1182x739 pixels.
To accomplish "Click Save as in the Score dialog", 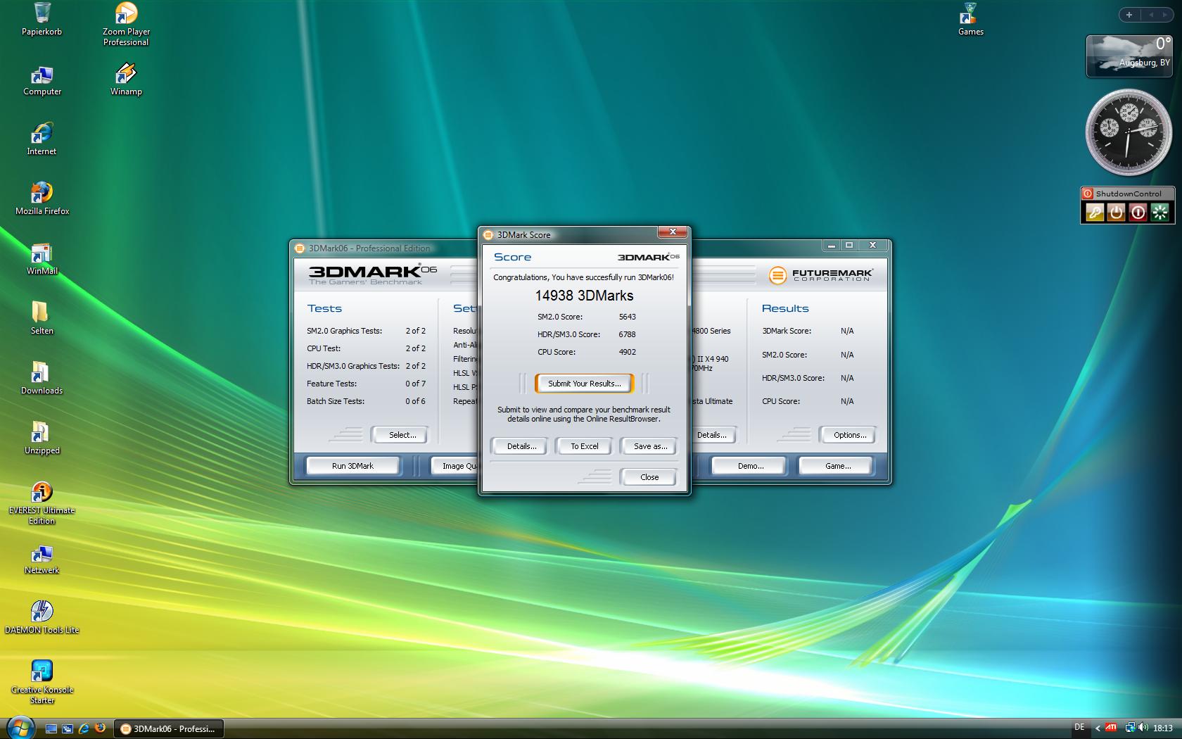I will click(650, 446).
